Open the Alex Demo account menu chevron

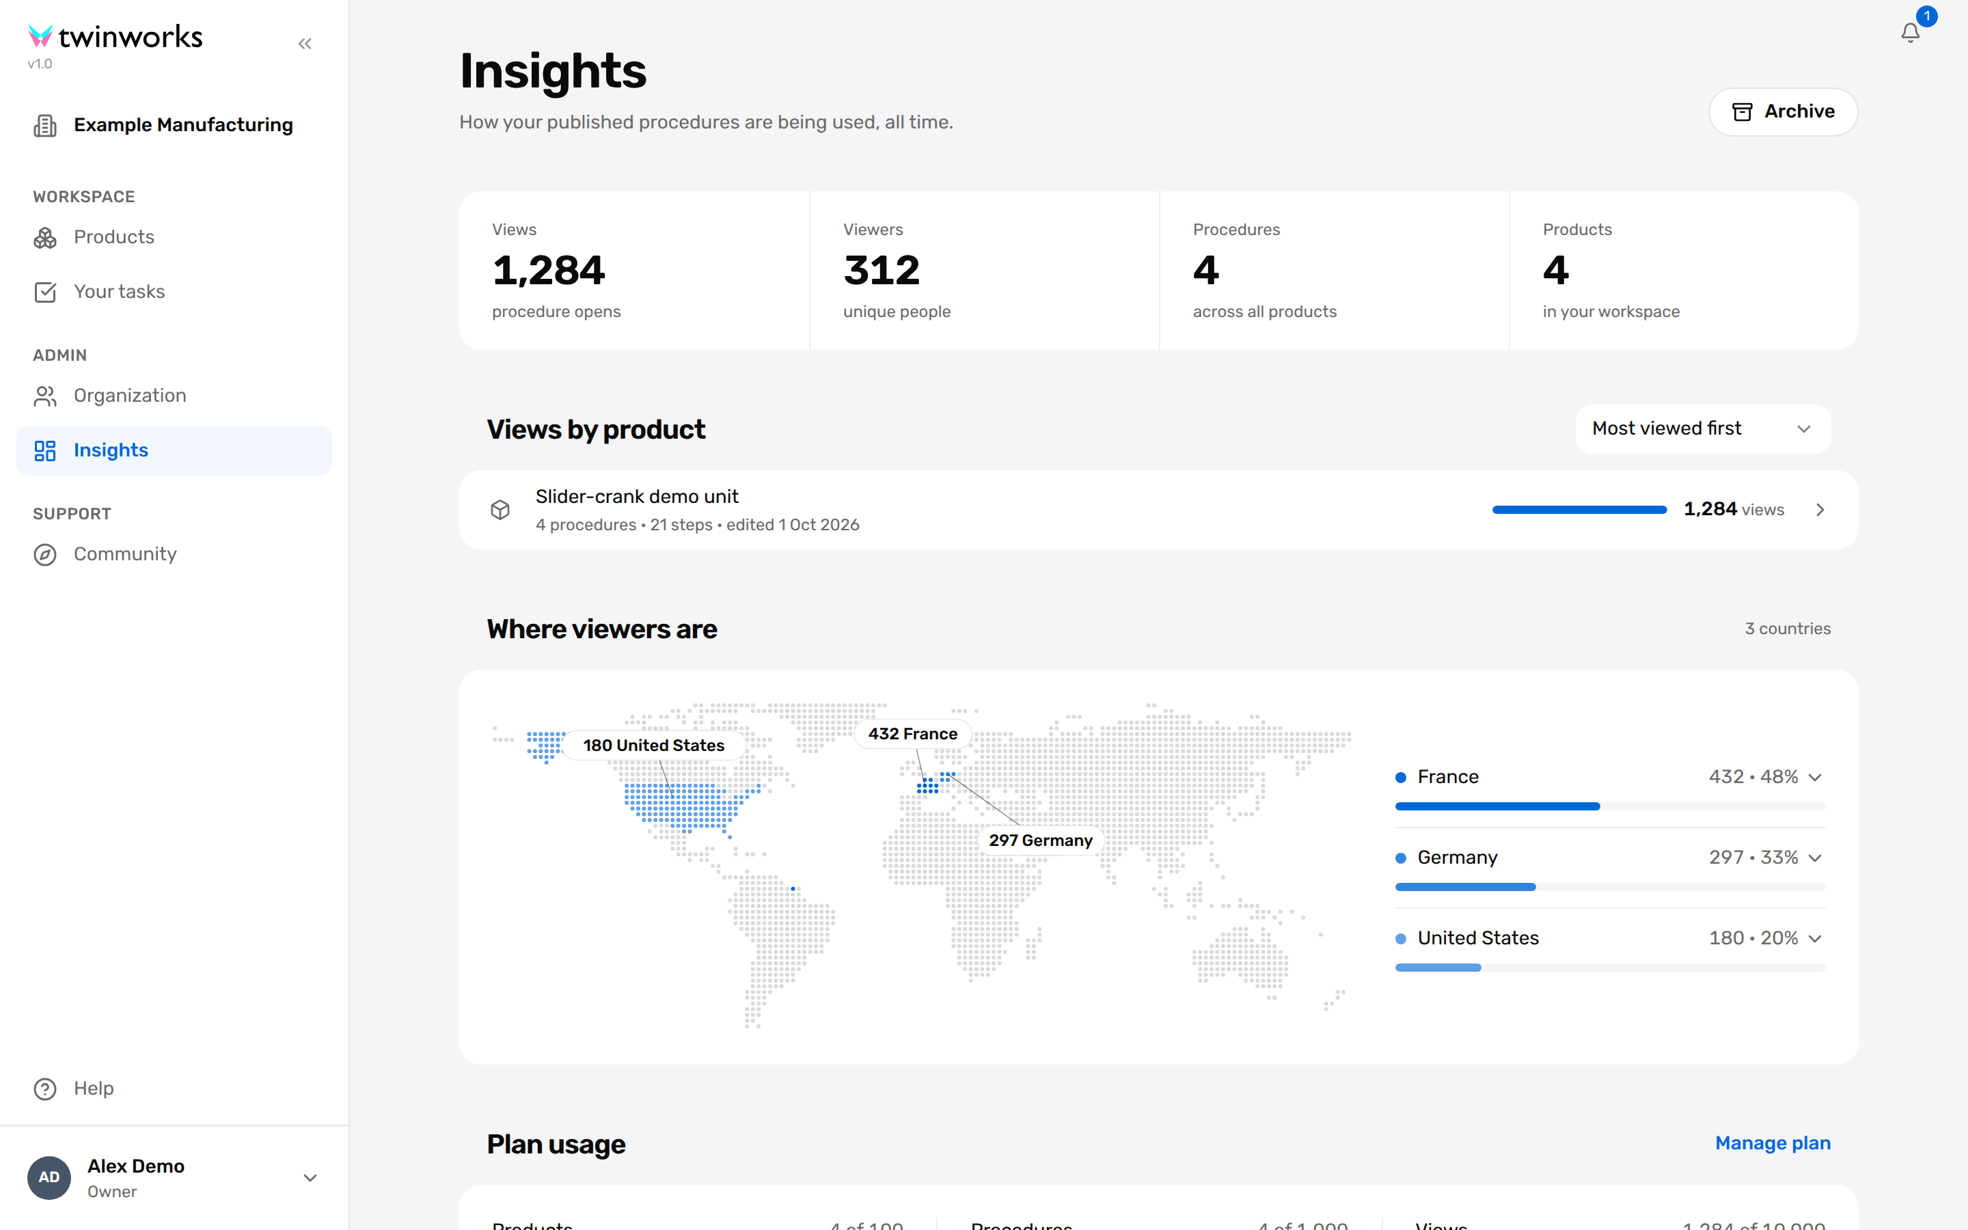point(310,1177)
